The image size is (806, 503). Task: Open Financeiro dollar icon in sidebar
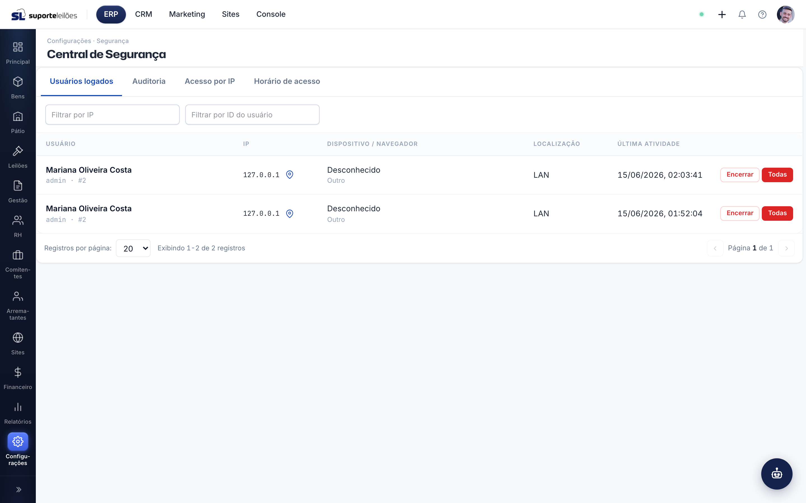coord(18,372)
